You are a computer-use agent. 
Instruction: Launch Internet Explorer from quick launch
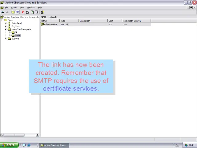tap(29, 145)
